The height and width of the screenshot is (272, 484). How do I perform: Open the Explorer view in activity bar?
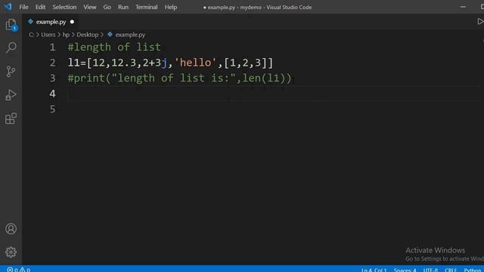11,25
